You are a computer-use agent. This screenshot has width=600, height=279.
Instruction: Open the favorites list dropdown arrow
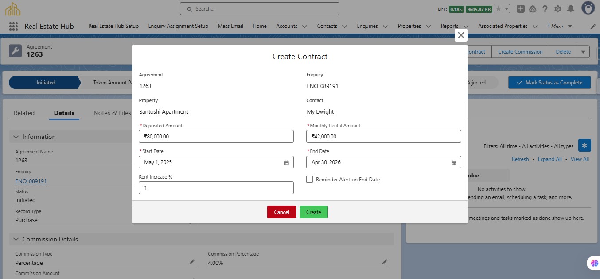click(x=506, y=9)
